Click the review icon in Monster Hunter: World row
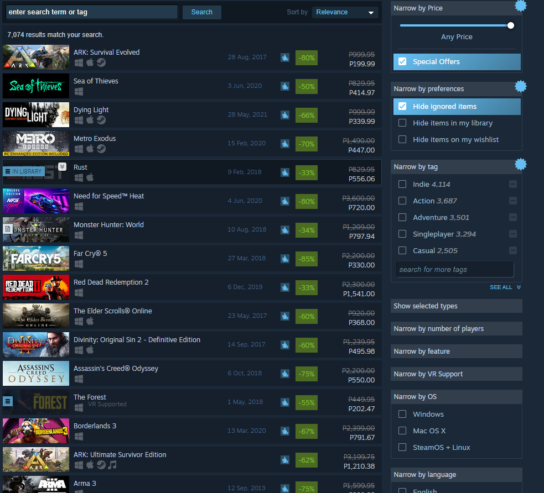 pos(285,230)
